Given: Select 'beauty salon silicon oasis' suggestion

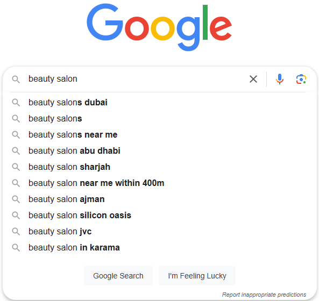Looking at the screenshot, I should [159, 215].
